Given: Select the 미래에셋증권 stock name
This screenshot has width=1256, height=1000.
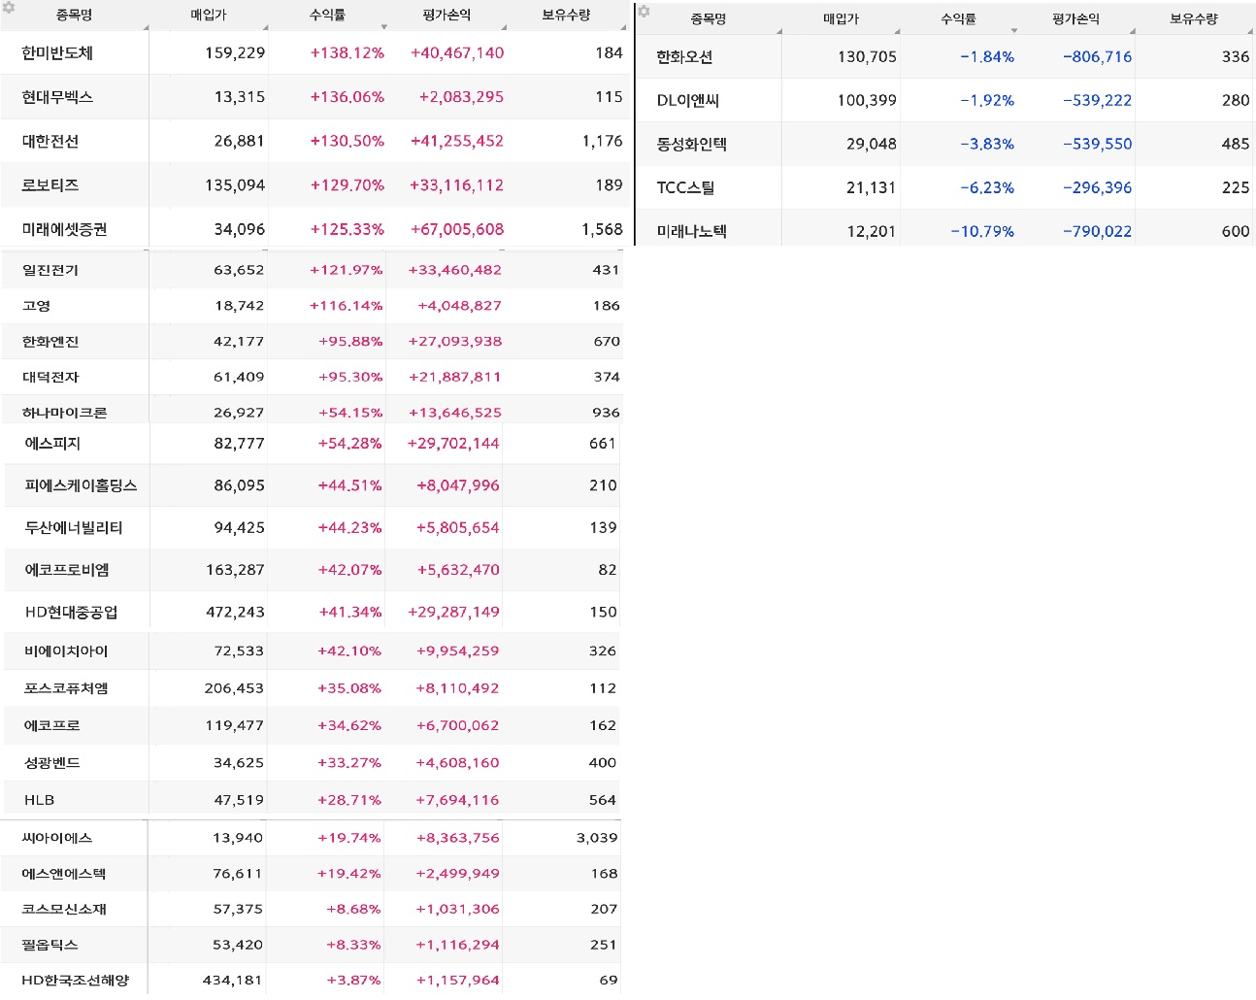Looking at the screenshot, I should pyautogui.click(x=64, y=230).
